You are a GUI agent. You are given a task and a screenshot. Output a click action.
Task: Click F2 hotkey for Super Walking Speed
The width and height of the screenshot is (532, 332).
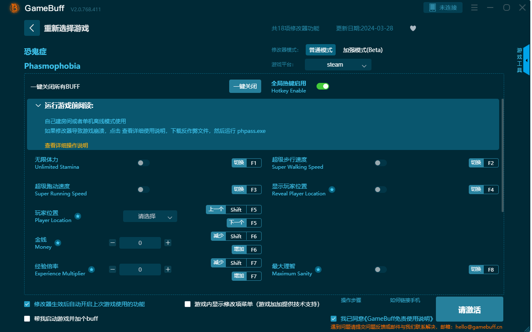[484, 163]
